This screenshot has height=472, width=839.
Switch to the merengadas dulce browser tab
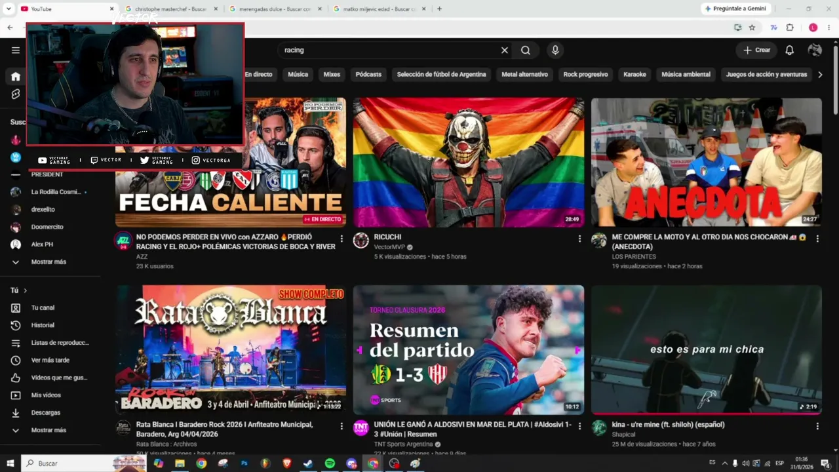(276, 9)
